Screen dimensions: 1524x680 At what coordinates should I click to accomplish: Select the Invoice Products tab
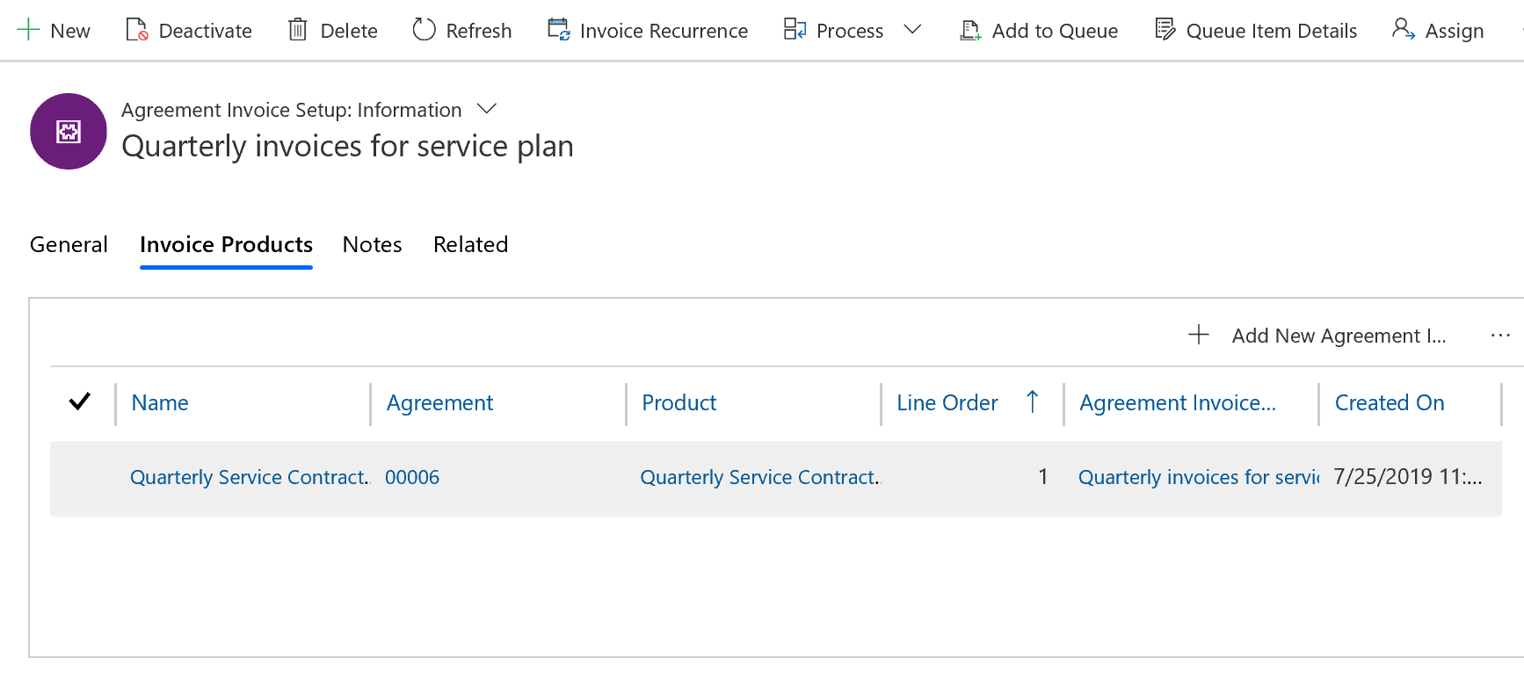coord(226,244)
